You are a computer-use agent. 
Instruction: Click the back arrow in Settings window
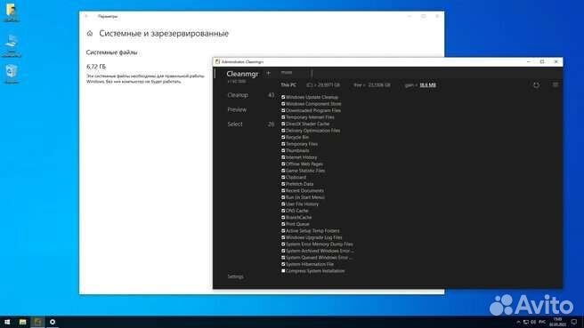[x=86, y=16]
